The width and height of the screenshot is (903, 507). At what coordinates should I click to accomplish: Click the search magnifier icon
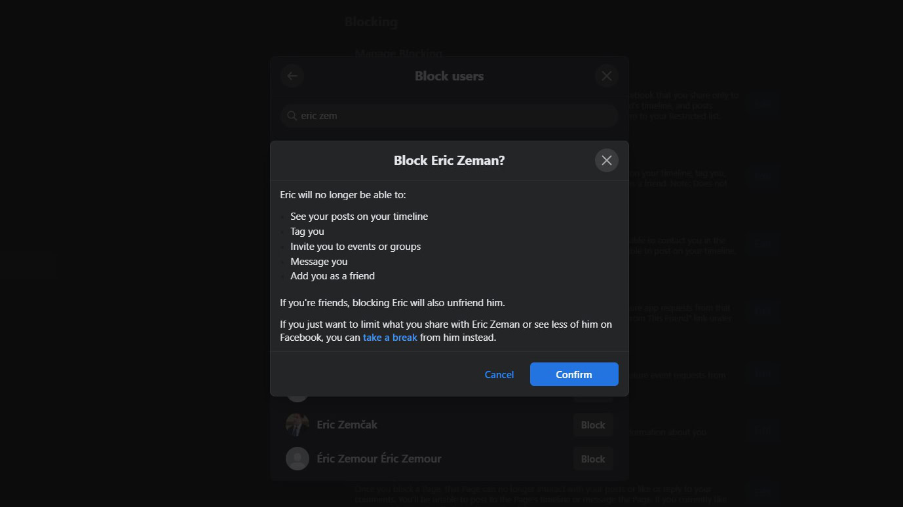click(x=292, y=116)
